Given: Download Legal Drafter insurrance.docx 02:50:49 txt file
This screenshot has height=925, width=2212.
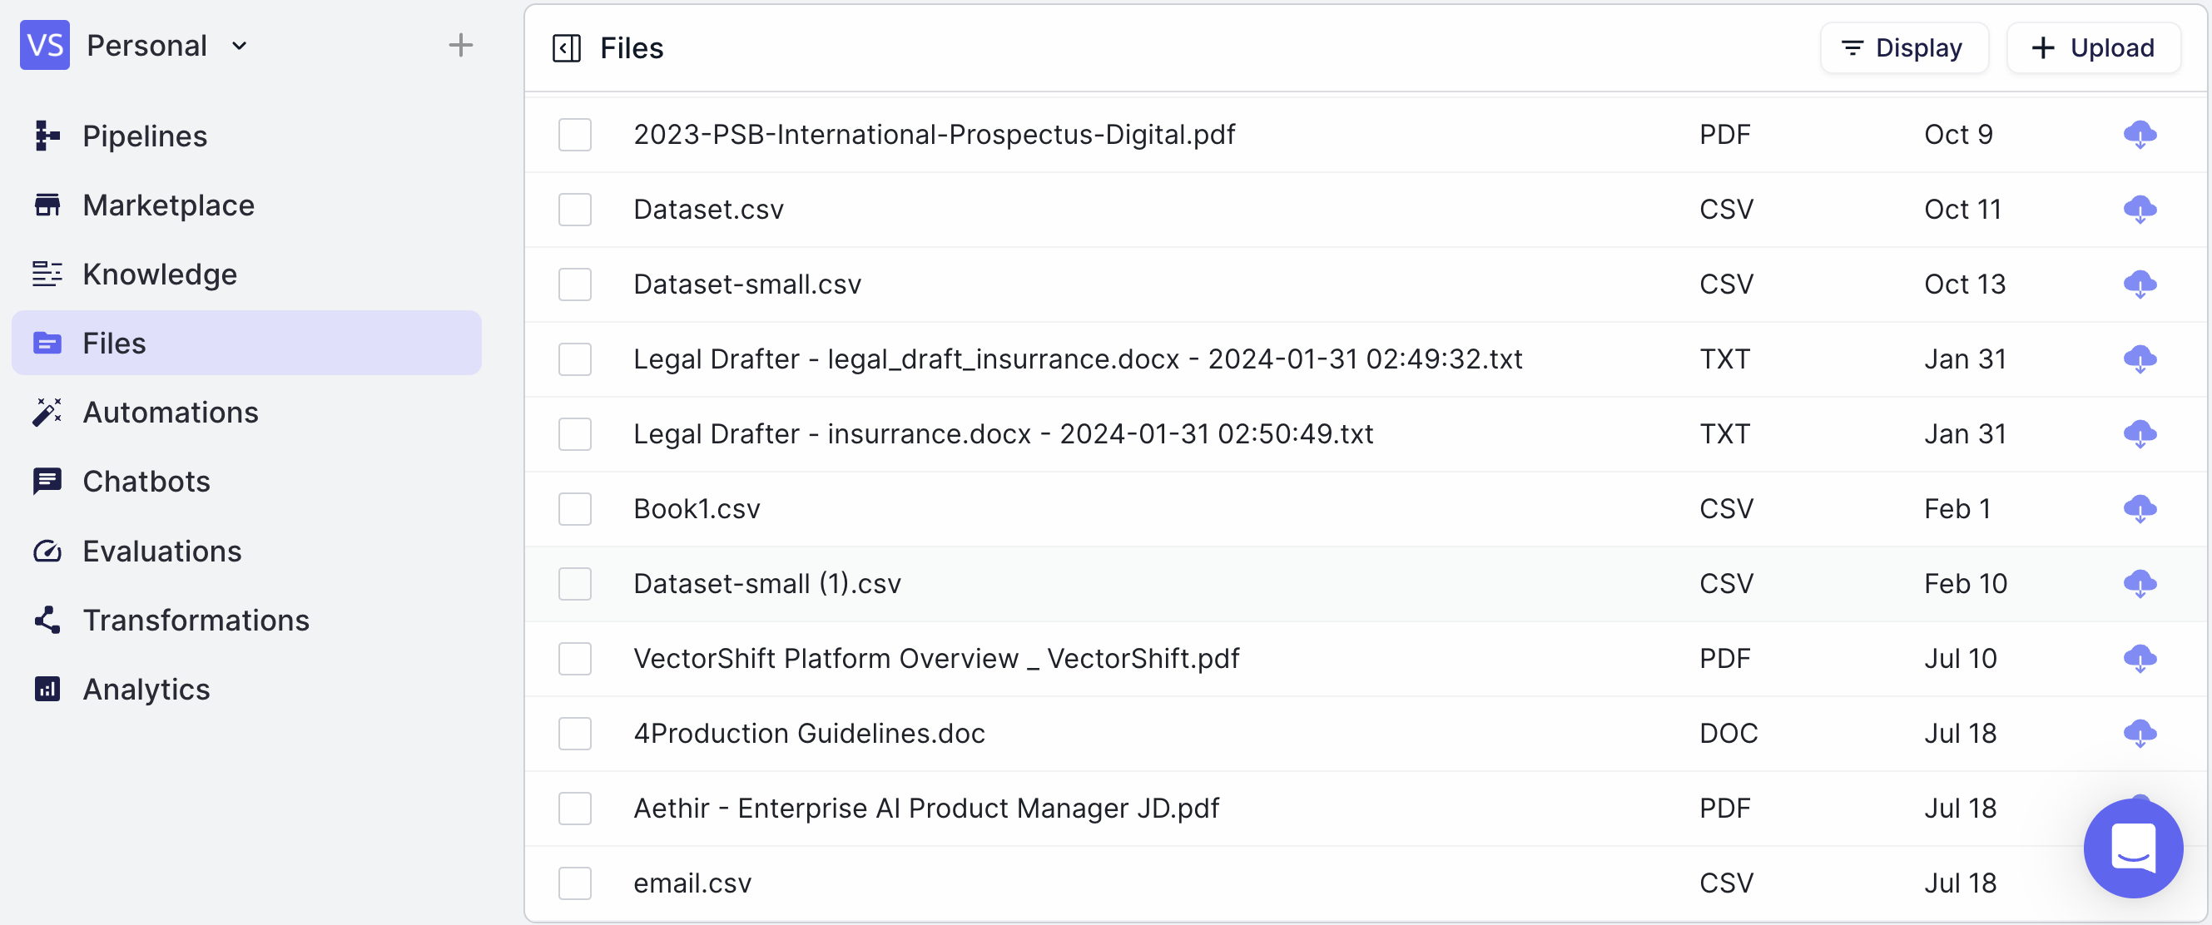Looking at the screenshot, I should (2139, 434).
